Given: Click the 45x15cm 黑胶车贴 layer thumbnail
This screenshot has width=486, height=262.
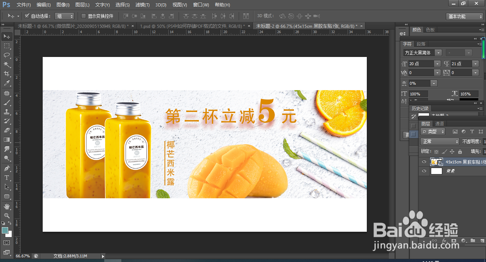Looking at the screenshot, I should [x=437, y=162].
